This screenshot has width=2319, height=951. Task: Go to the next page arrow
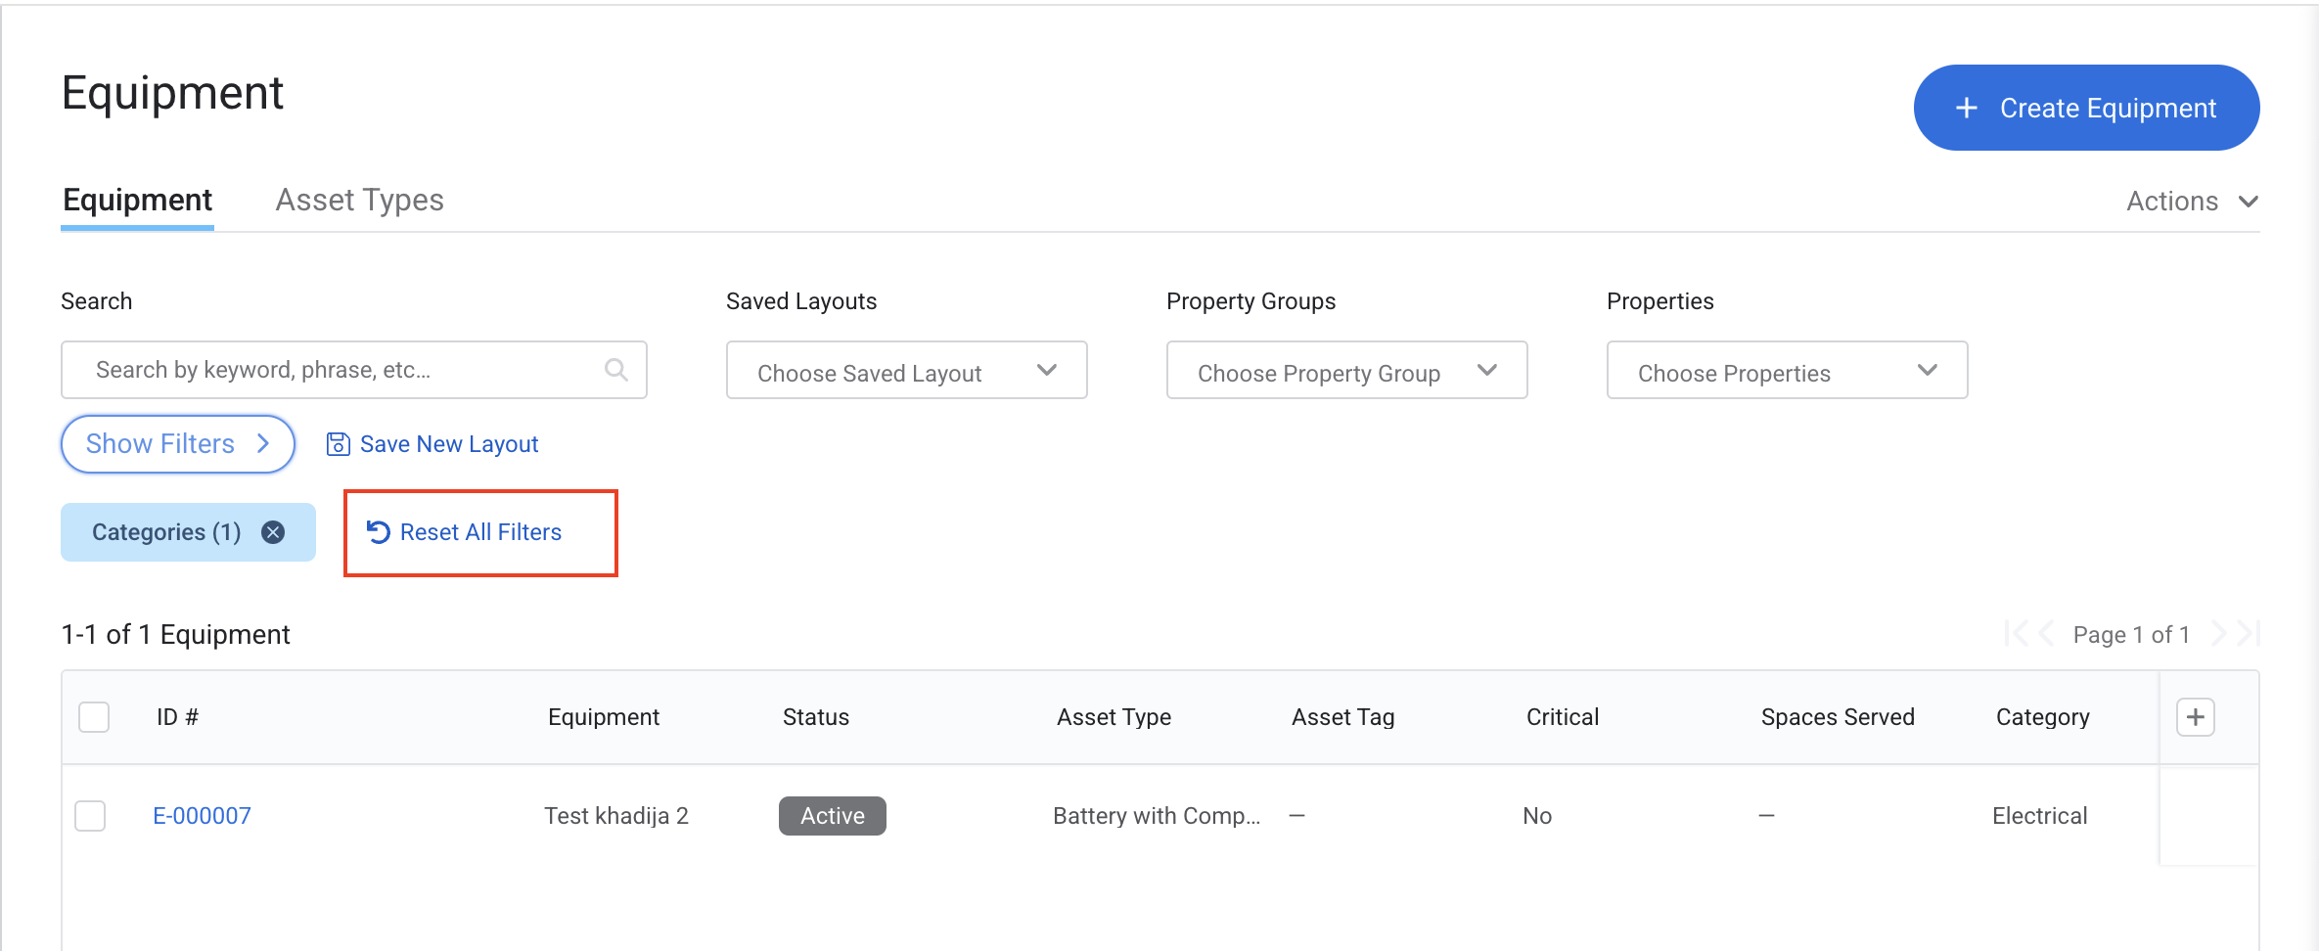click(2219, 634)
